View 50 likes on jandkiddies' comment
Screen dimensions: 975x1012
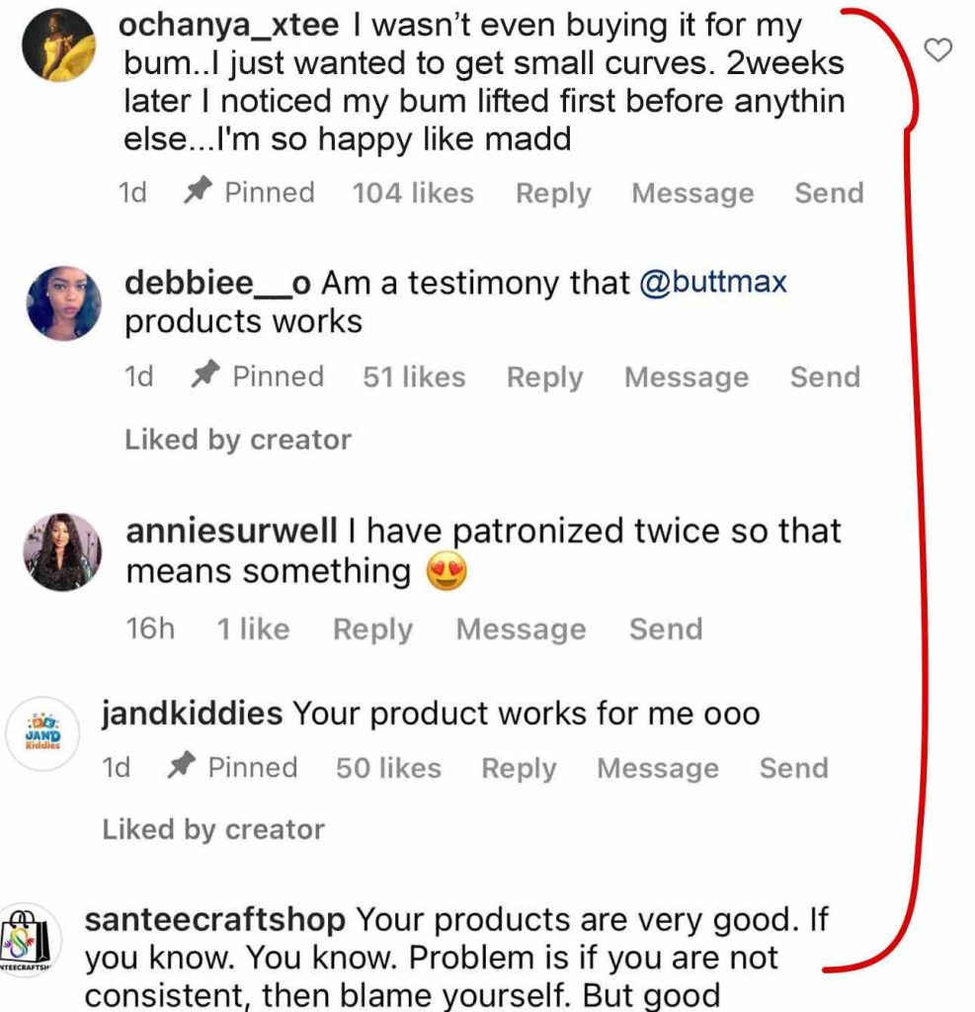click(388, 768)
